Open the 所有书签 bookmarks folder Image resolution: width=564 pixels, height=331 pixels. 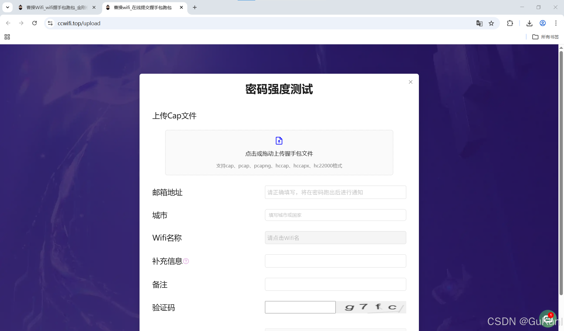point(545,37)
